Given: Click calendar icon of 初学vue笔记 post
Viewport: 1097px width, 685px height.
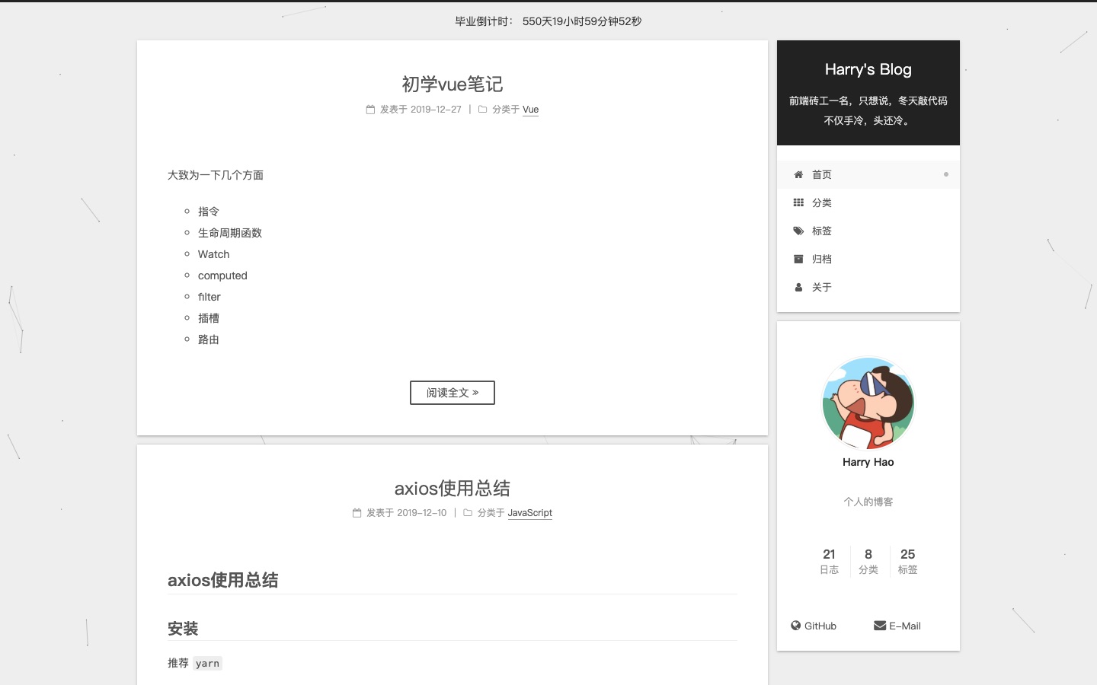Looking at the screenshot, I should (370, 110).
